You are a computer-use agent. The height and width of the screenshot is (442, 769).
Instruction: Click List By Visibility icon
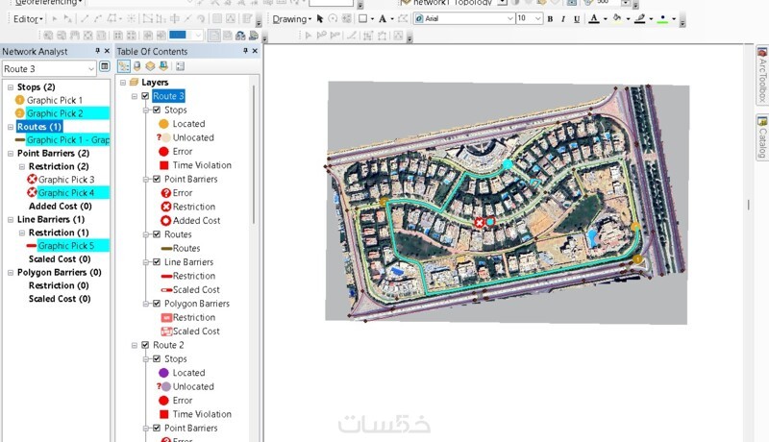[x=150, y=66]
